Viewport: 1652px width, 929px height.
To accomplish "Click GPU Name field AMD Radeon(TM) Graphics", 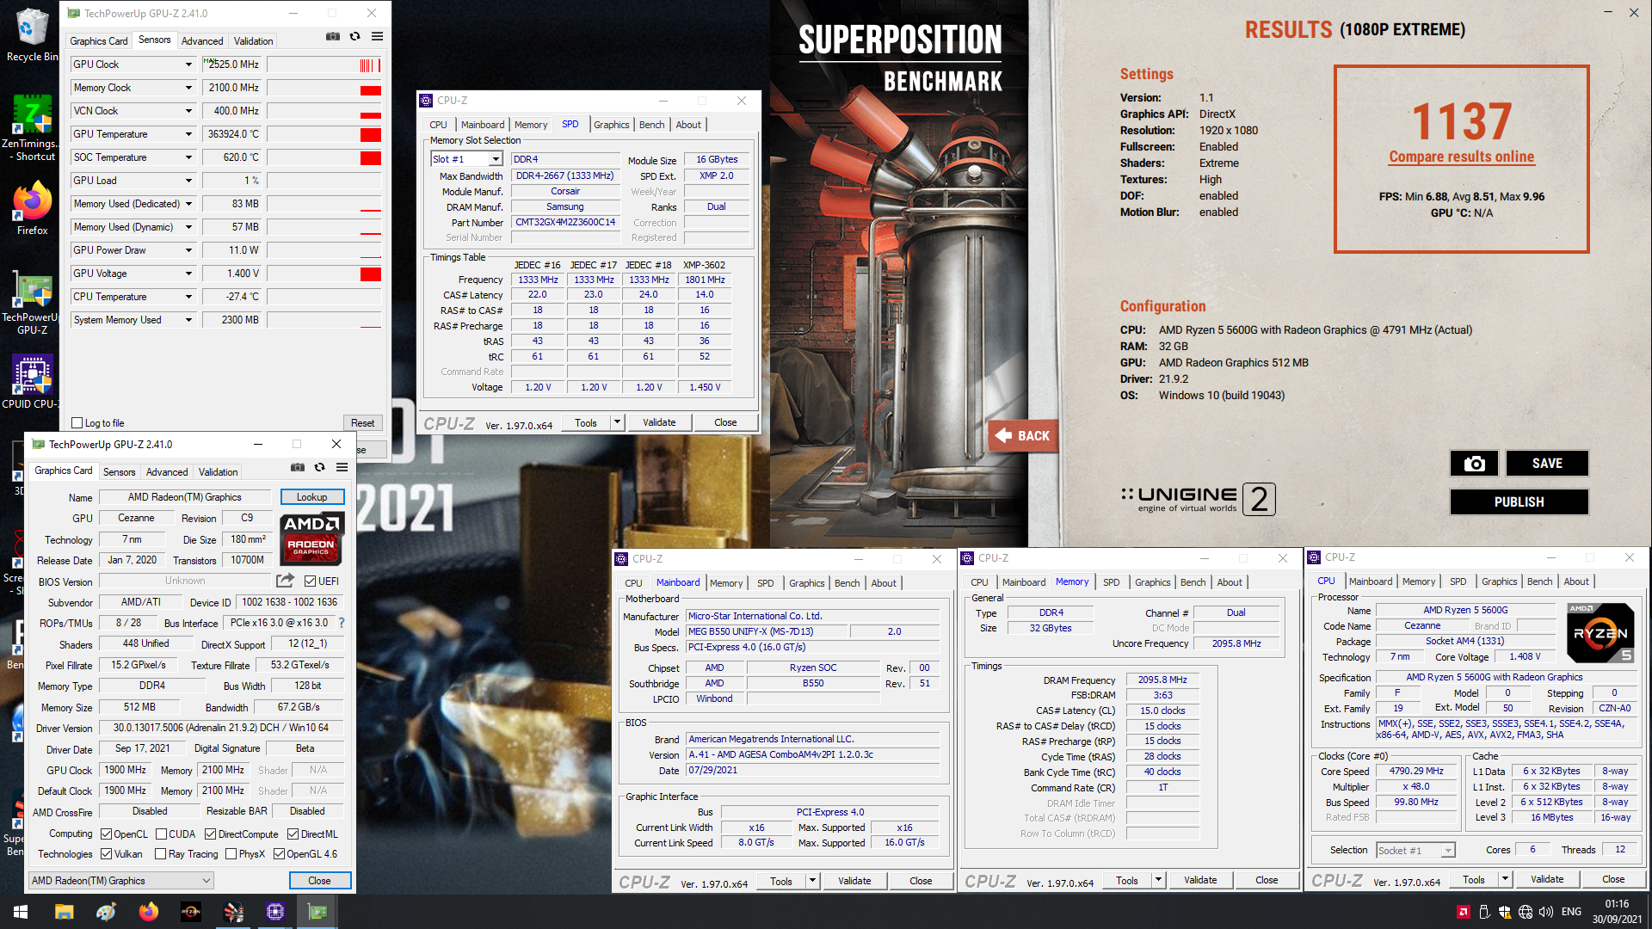I will pyautogui.click(x=185, y=497).
